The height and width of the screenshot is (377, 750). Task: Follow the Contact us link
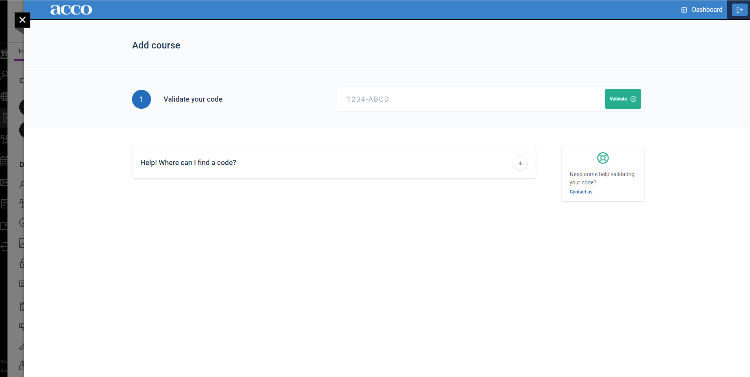coord(581,192)
